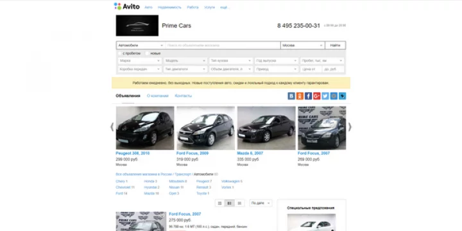Filter by 'Hyundai 2' brand link
The width and height of the screenshot is (462, 231).
point(151,187)
